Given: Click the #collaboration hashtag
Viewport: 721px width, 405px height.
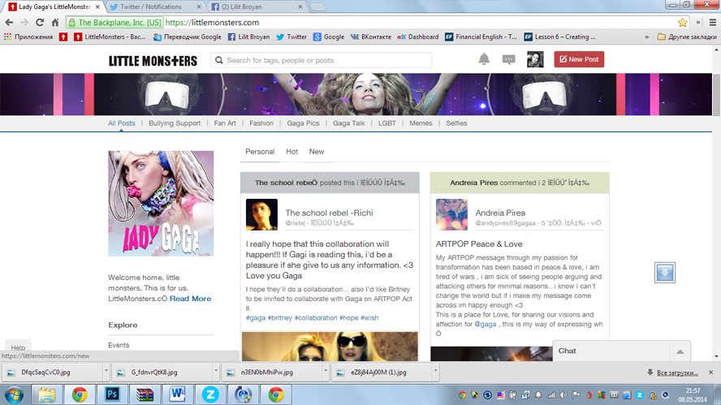Looking at the screenshot, I should 315,317.
